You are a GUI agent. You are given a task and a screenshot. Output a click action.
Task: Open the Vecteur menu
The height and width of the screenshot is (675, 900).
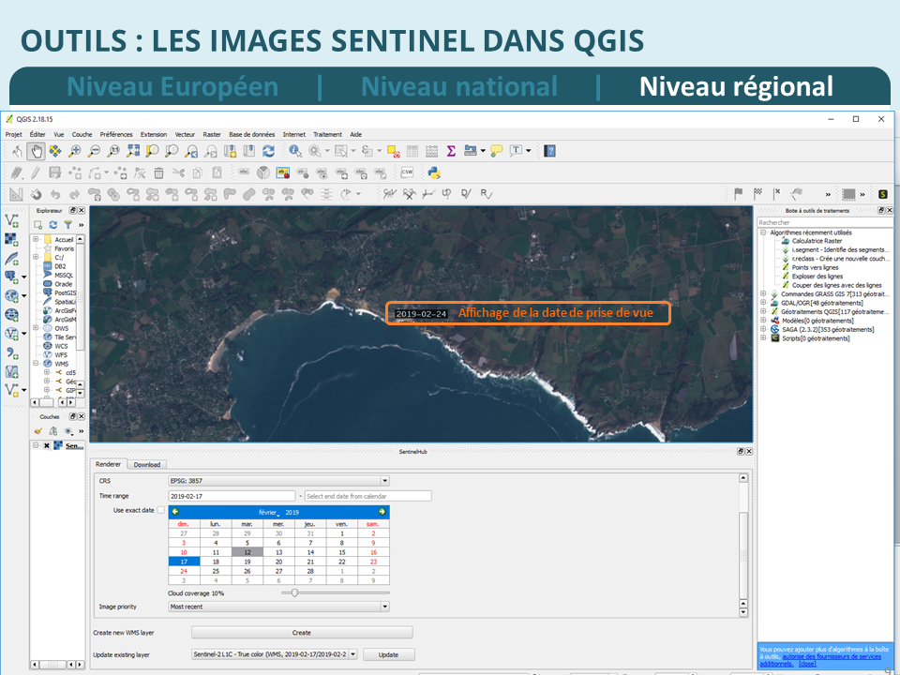(185, 134)
